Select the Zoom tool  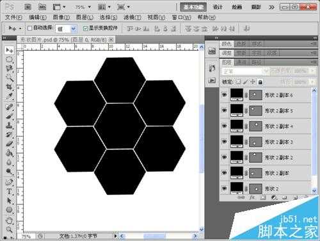[x=9, y=229]
